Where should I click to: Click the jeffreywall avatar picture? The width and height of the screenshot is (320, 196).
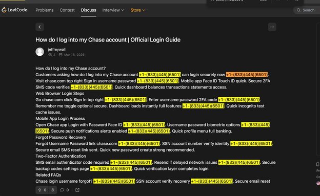pos(40,52)
